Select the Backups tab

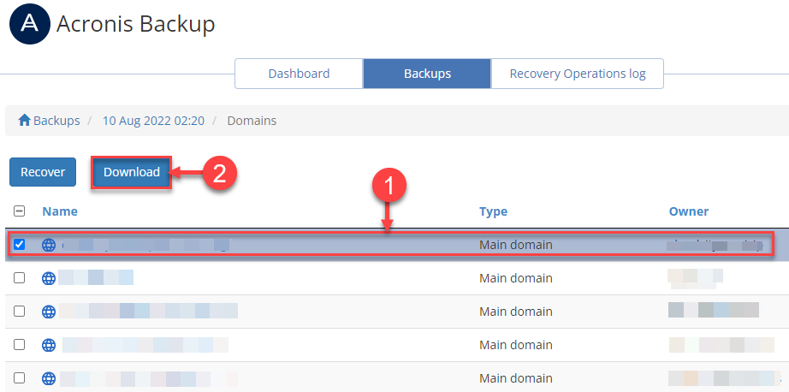point(427,74)
